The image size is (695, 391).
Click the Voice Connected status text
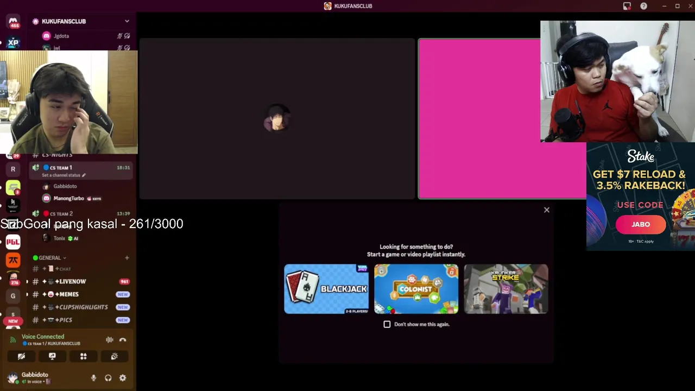[x=43, y=337]
